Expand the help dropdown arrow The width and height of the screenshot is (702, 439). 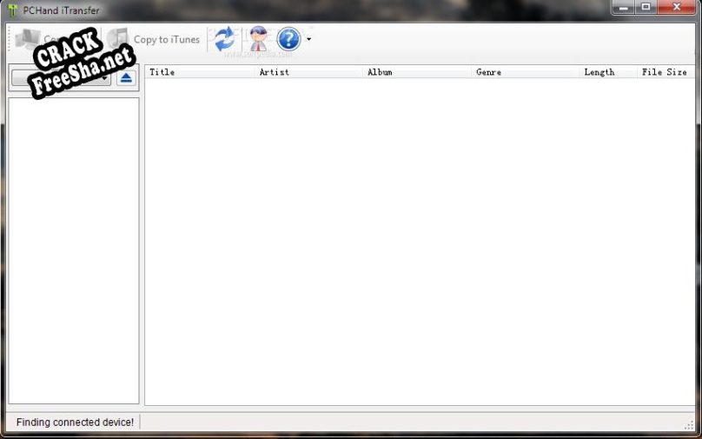pyautogui.click(x=308, y=40)
